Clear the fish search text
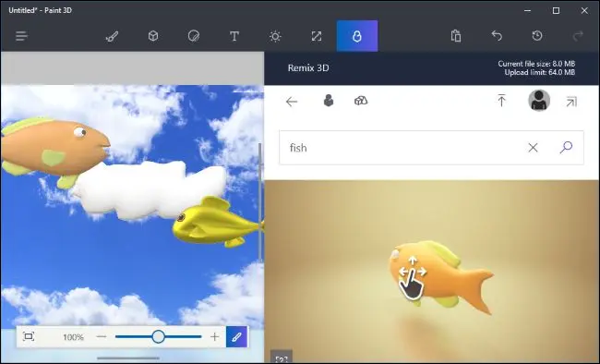 click(533, 148)
